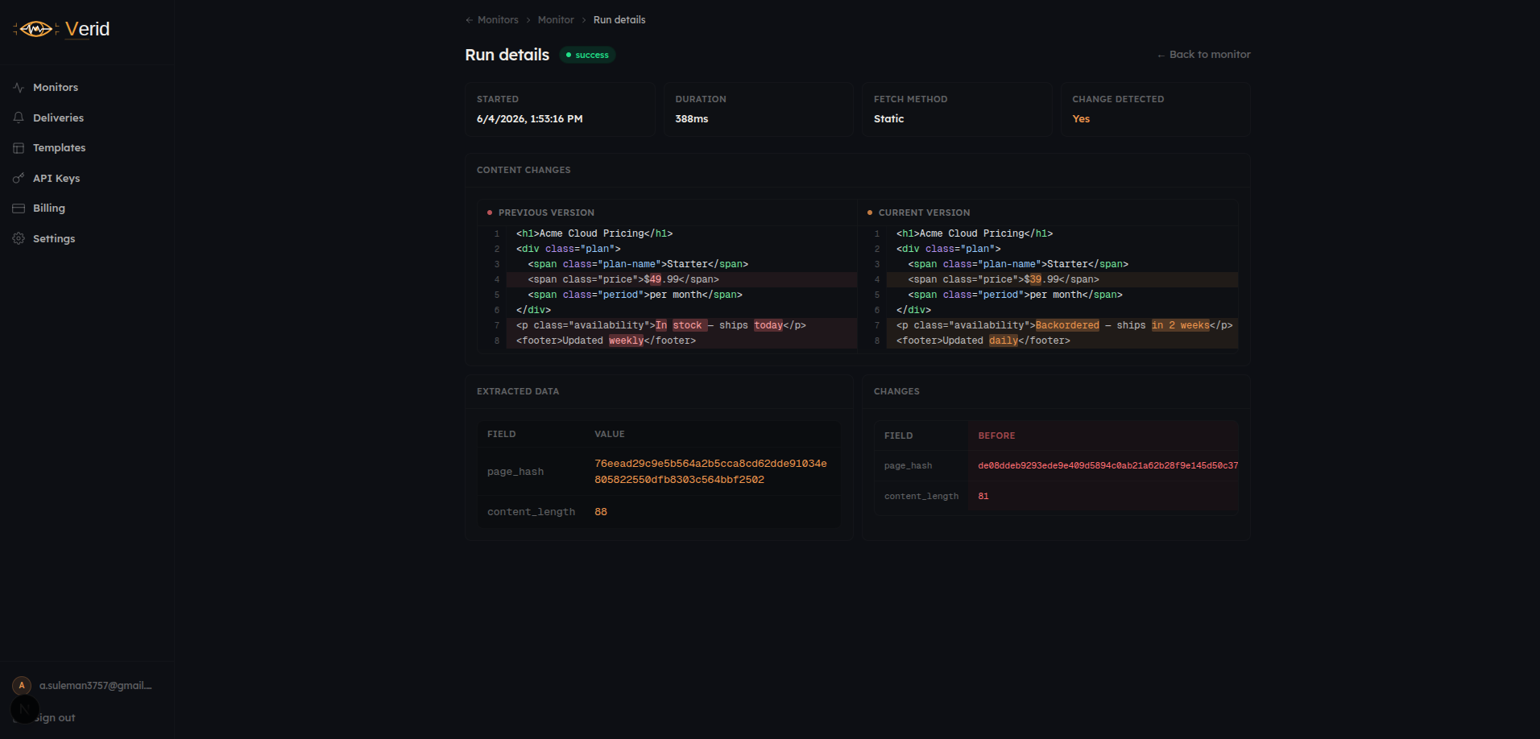The height and width of the screenshot is (739, 1540).
Task: Click the Templates layout icon
Action: click(x=19, y=148)
